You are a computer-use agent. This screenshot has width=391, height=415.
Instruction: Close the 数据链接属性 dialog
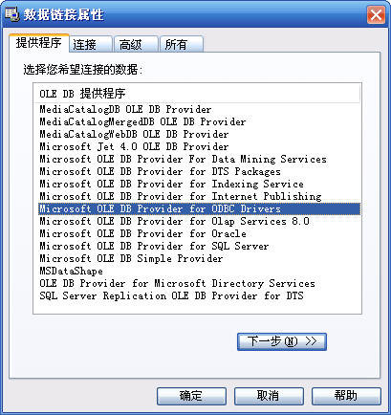[x=376, y=15]
